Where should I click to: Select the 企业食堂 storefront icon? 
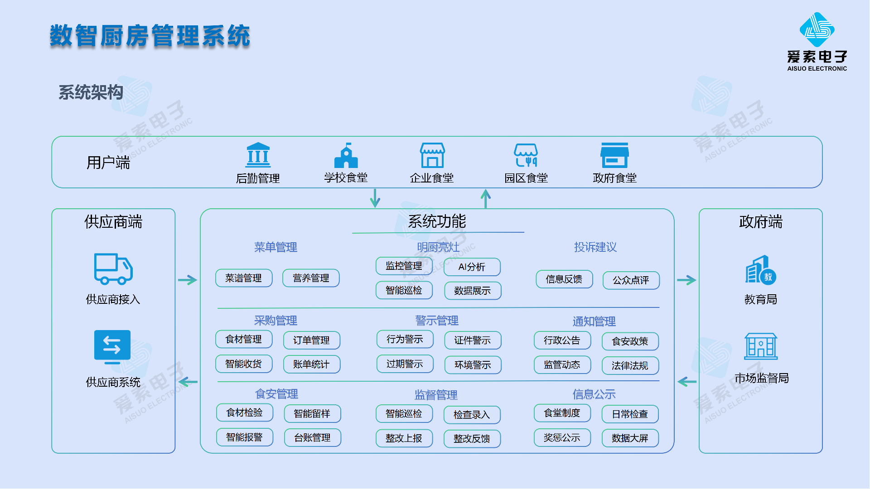click(x=432, y=155)
